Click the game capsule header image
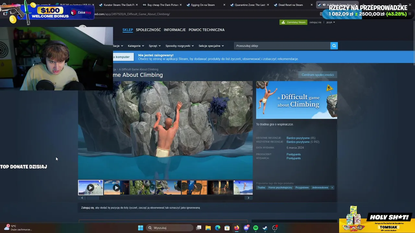 tap(297, 100)
